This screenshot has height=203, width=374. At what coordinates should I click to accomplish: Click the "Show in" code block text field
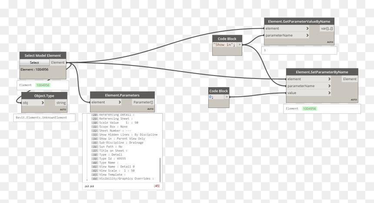pos(224,45)
